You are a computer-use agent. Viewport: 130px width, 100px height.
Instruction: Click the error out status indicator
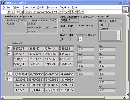tap(102, 24)
